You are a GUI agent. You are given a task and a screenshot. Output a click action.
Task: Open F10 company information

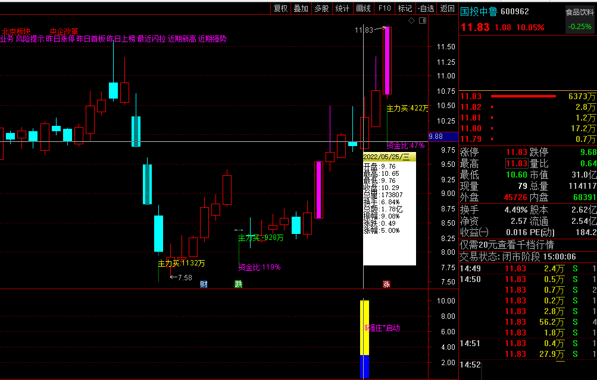click(384, 8)
